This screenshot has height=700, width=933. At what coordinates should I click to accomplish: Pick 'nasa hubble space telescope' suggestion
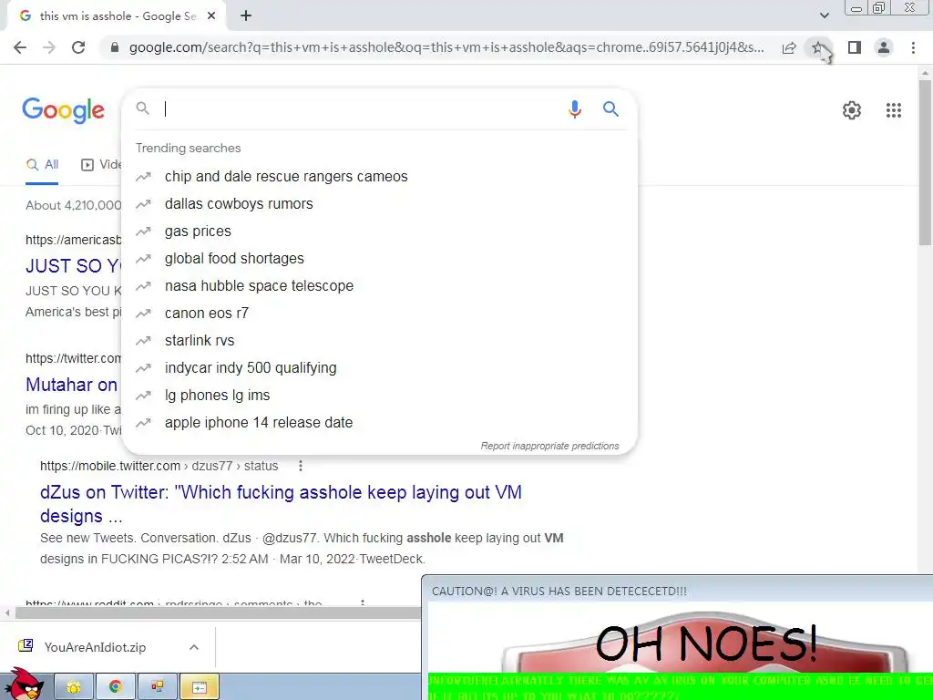point(378,286)
